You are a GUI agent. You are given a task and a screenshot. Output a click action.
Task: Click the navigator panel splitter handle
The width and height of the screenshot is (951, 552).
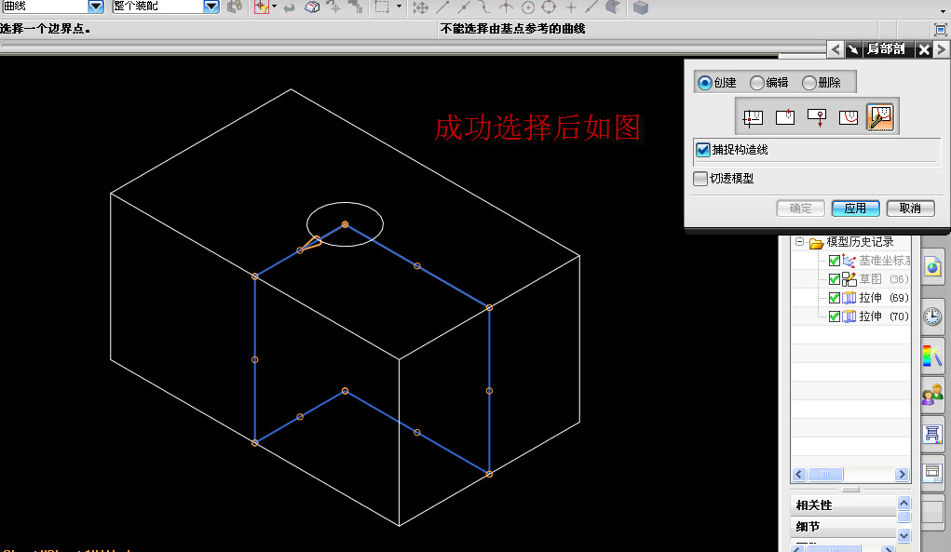tap(851, 489)
